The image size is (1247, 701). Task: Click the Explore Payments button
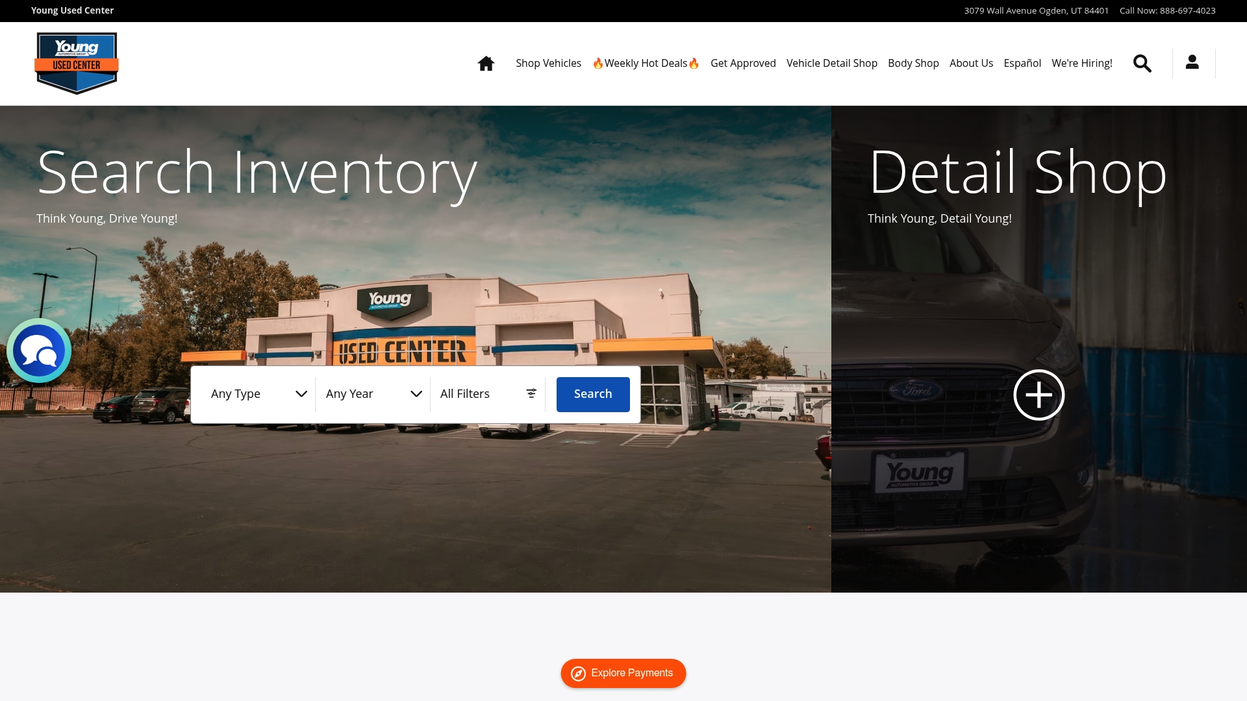(623, 674)
